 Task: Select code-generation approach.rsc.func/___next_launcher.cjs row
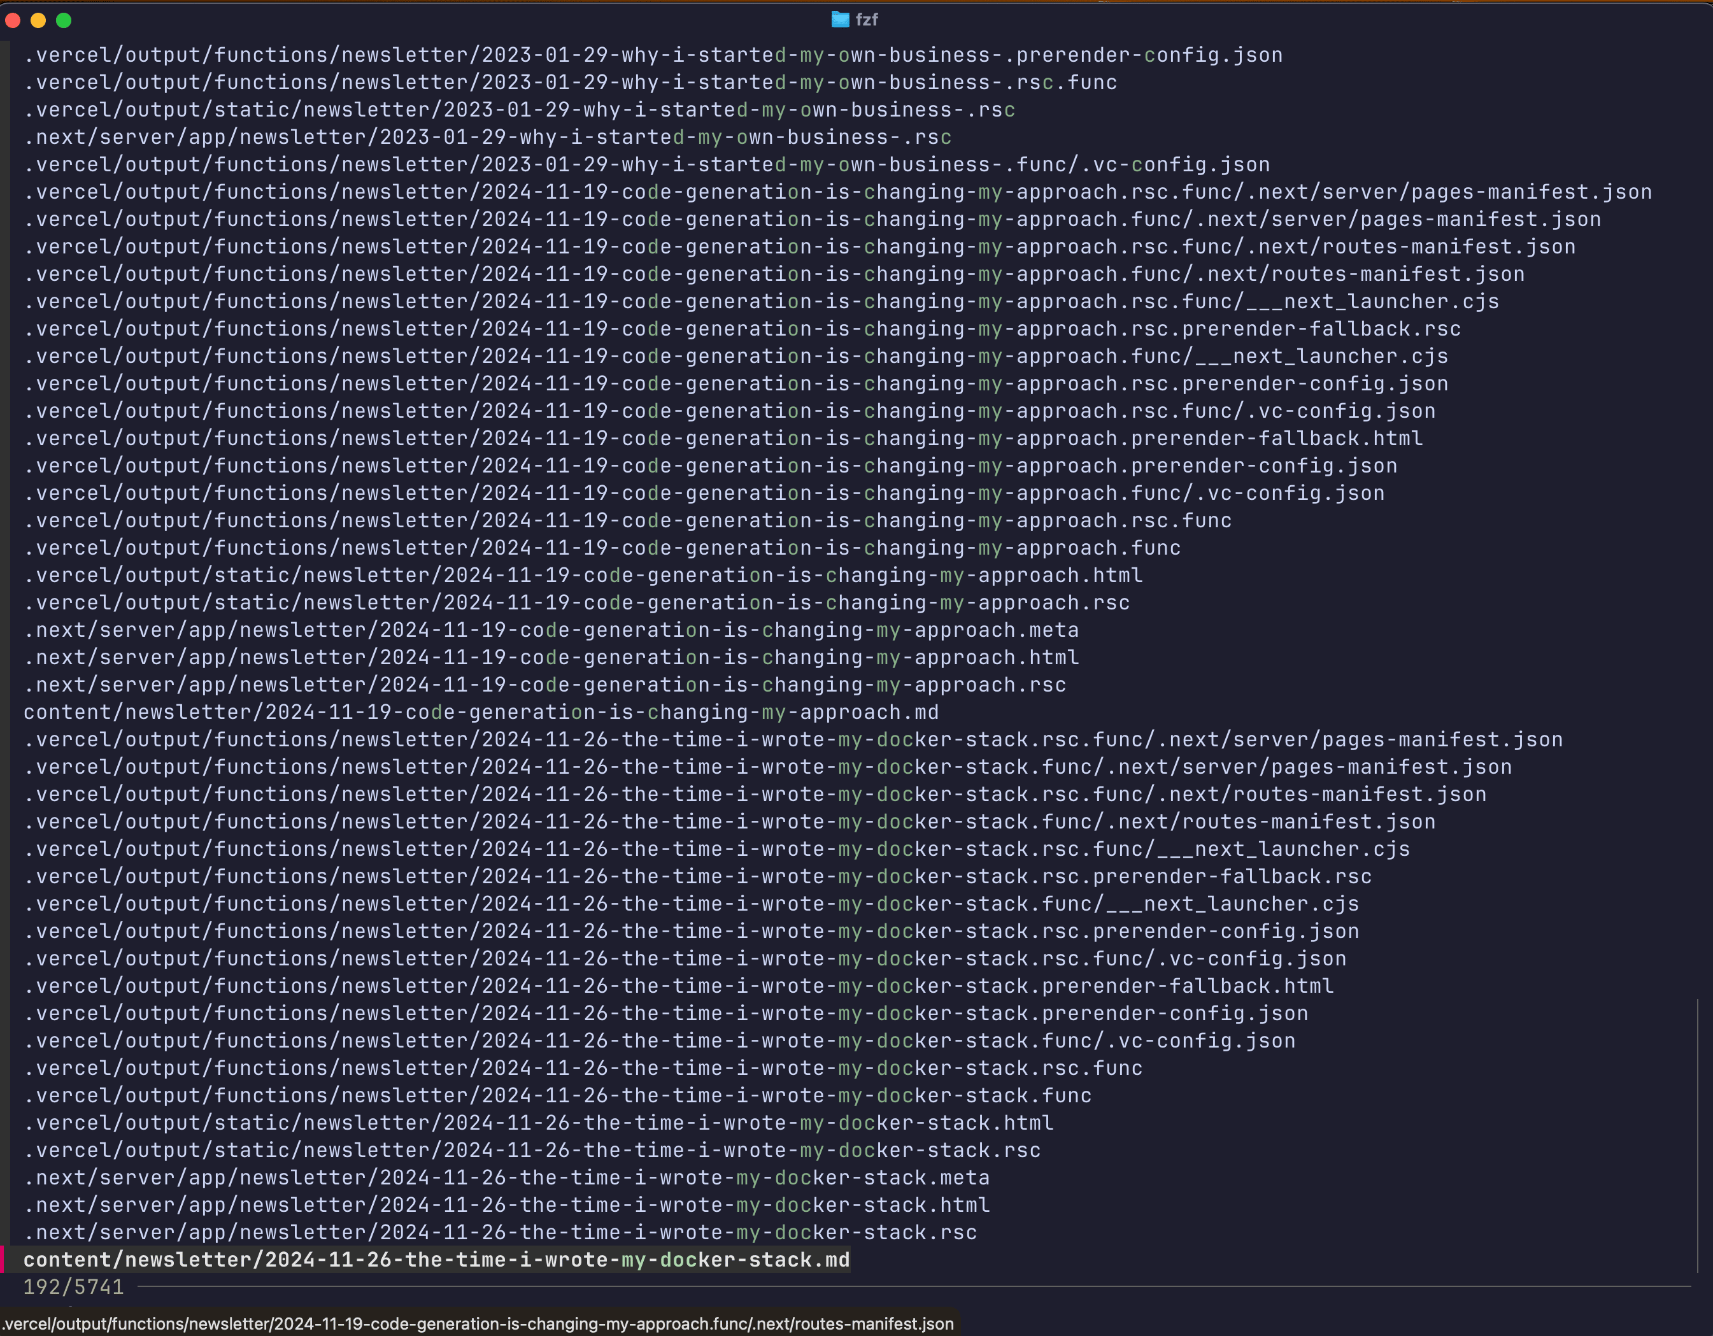coord(762,302)
